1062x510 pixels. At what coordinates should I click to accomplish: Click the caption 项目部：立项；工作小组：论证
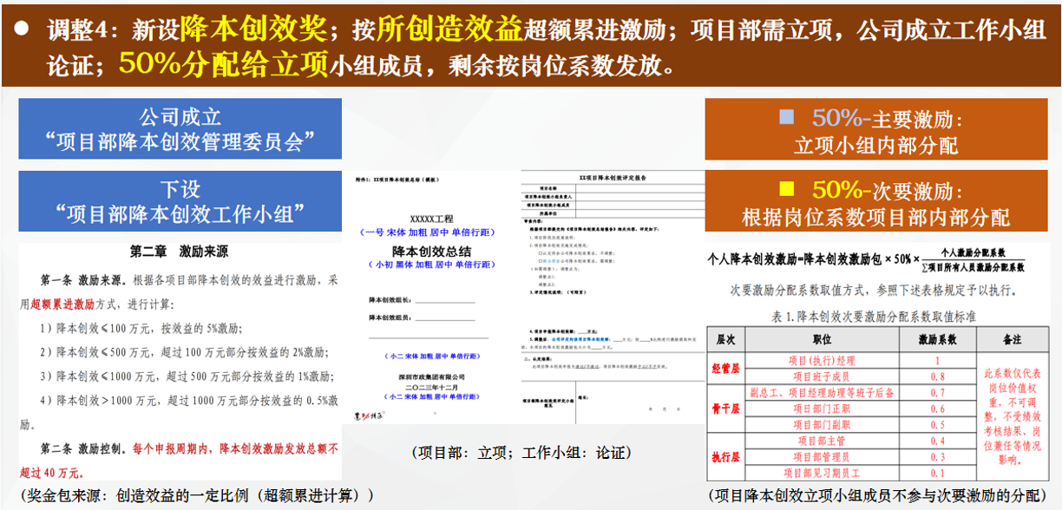[521, 453]
